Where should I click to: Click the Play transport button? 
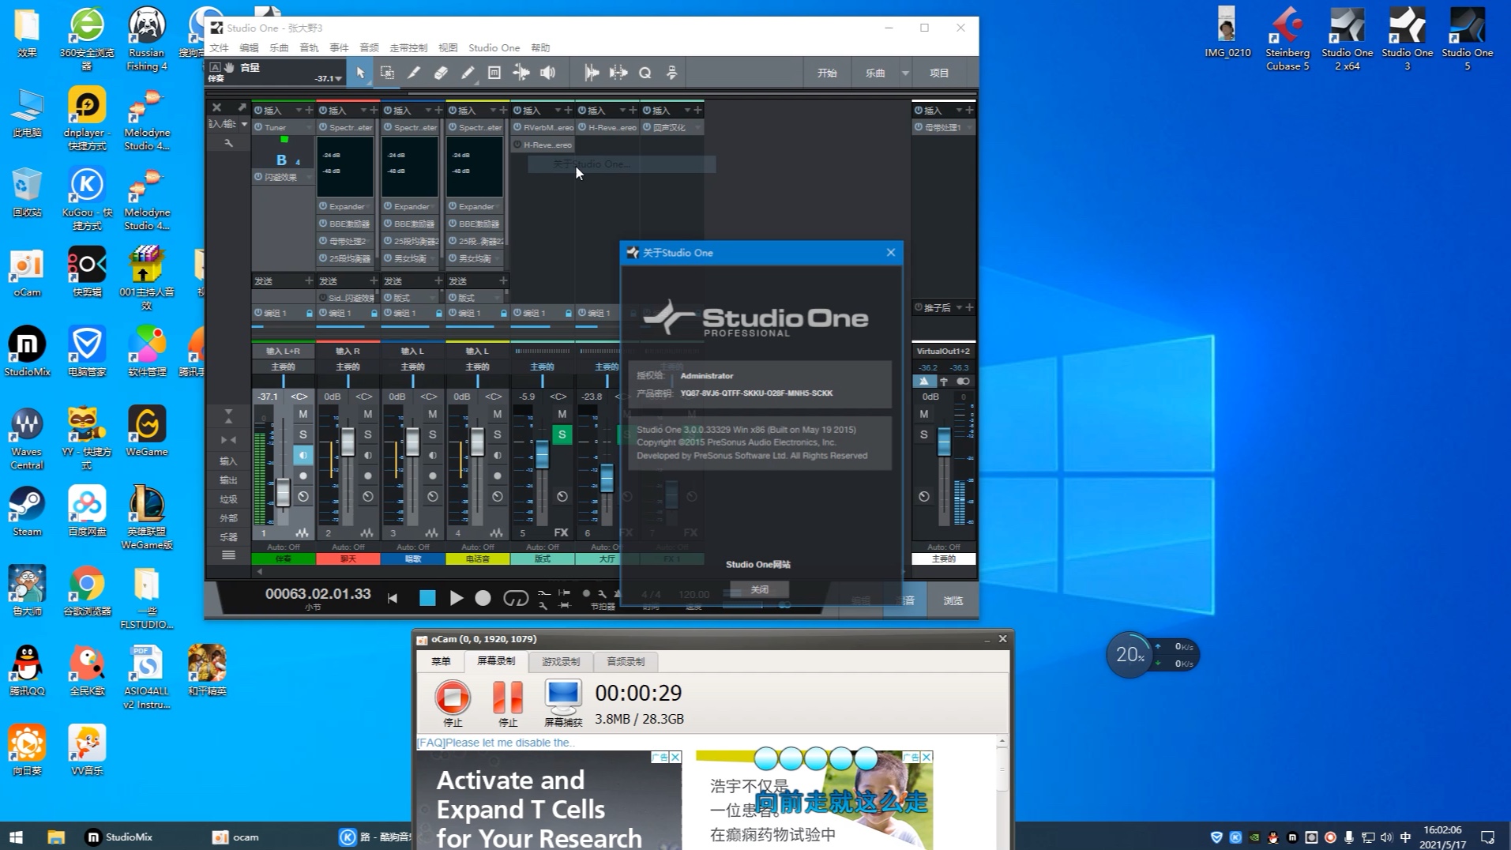pos(456,598)
